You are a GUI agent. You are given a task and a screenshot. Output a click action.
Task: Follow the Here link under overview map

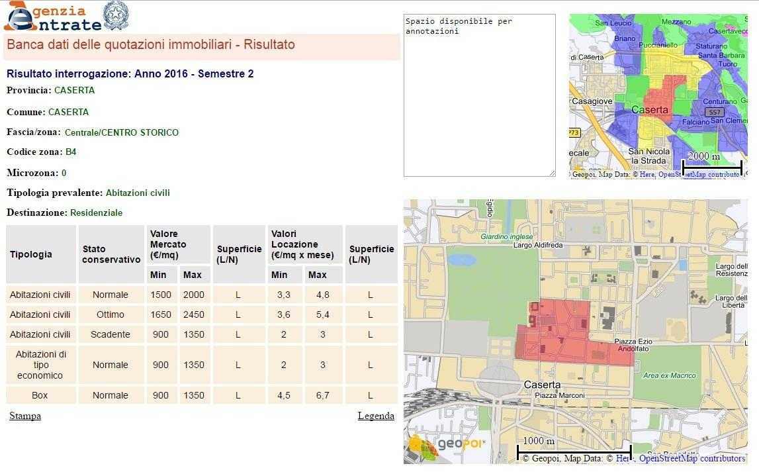[647, 175]
